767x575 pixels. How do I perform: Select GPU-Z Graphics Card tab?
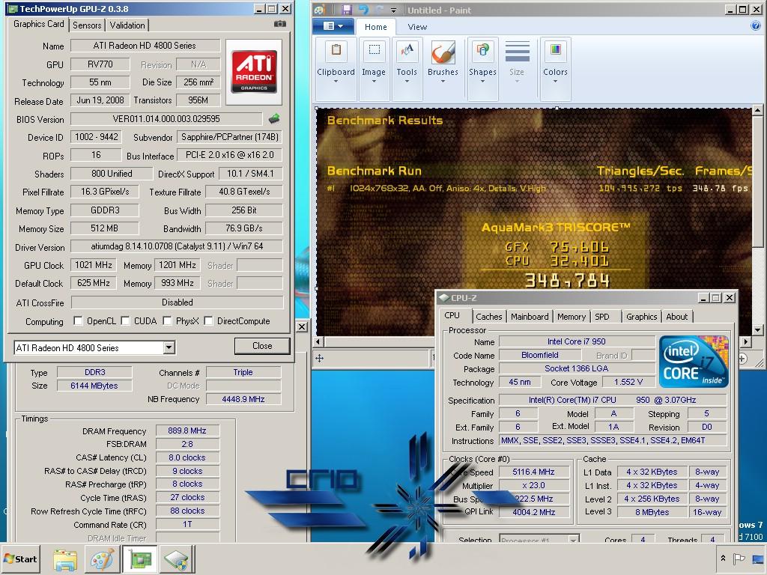coord(39,24)
